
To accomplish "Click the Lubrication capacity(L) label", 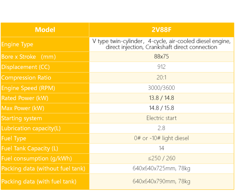I will [x=31, y=128].
